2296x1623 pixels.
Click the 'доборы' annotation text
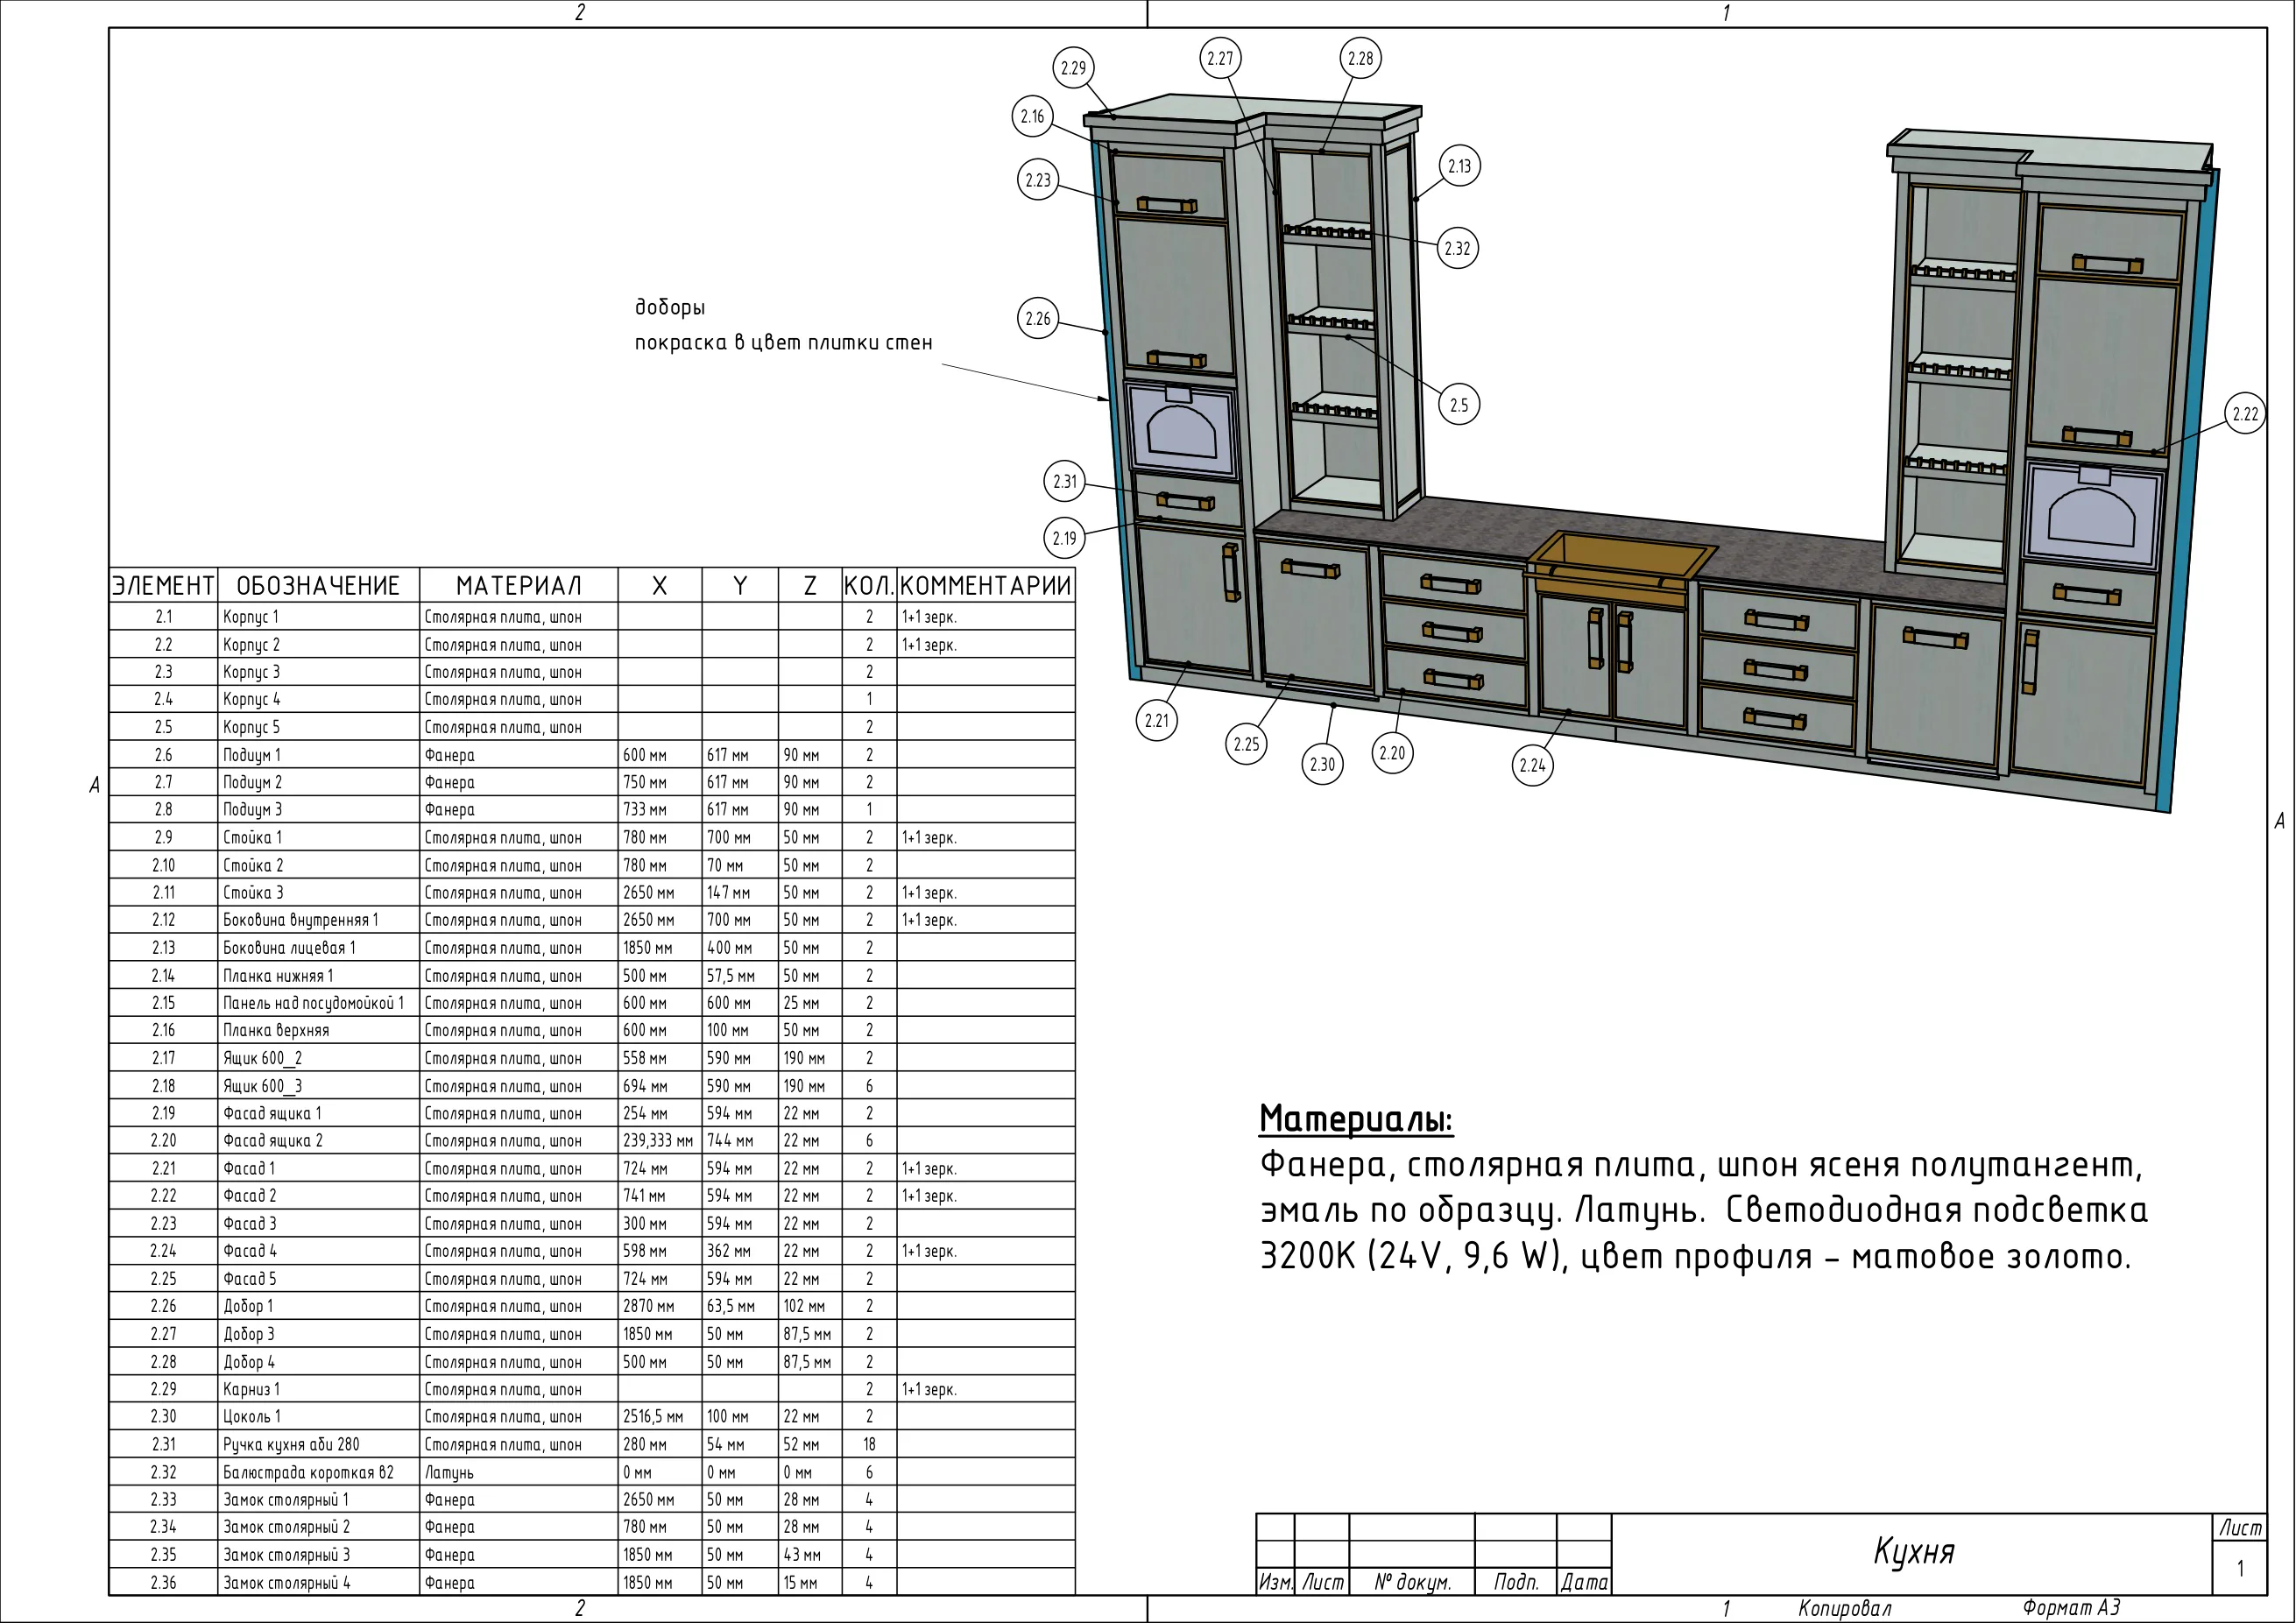[x=670, y=307]
